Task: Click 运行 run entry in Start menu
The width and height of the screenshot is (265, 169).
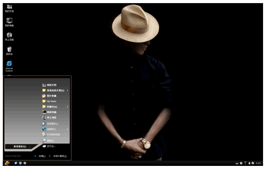Action: (51, 146)
